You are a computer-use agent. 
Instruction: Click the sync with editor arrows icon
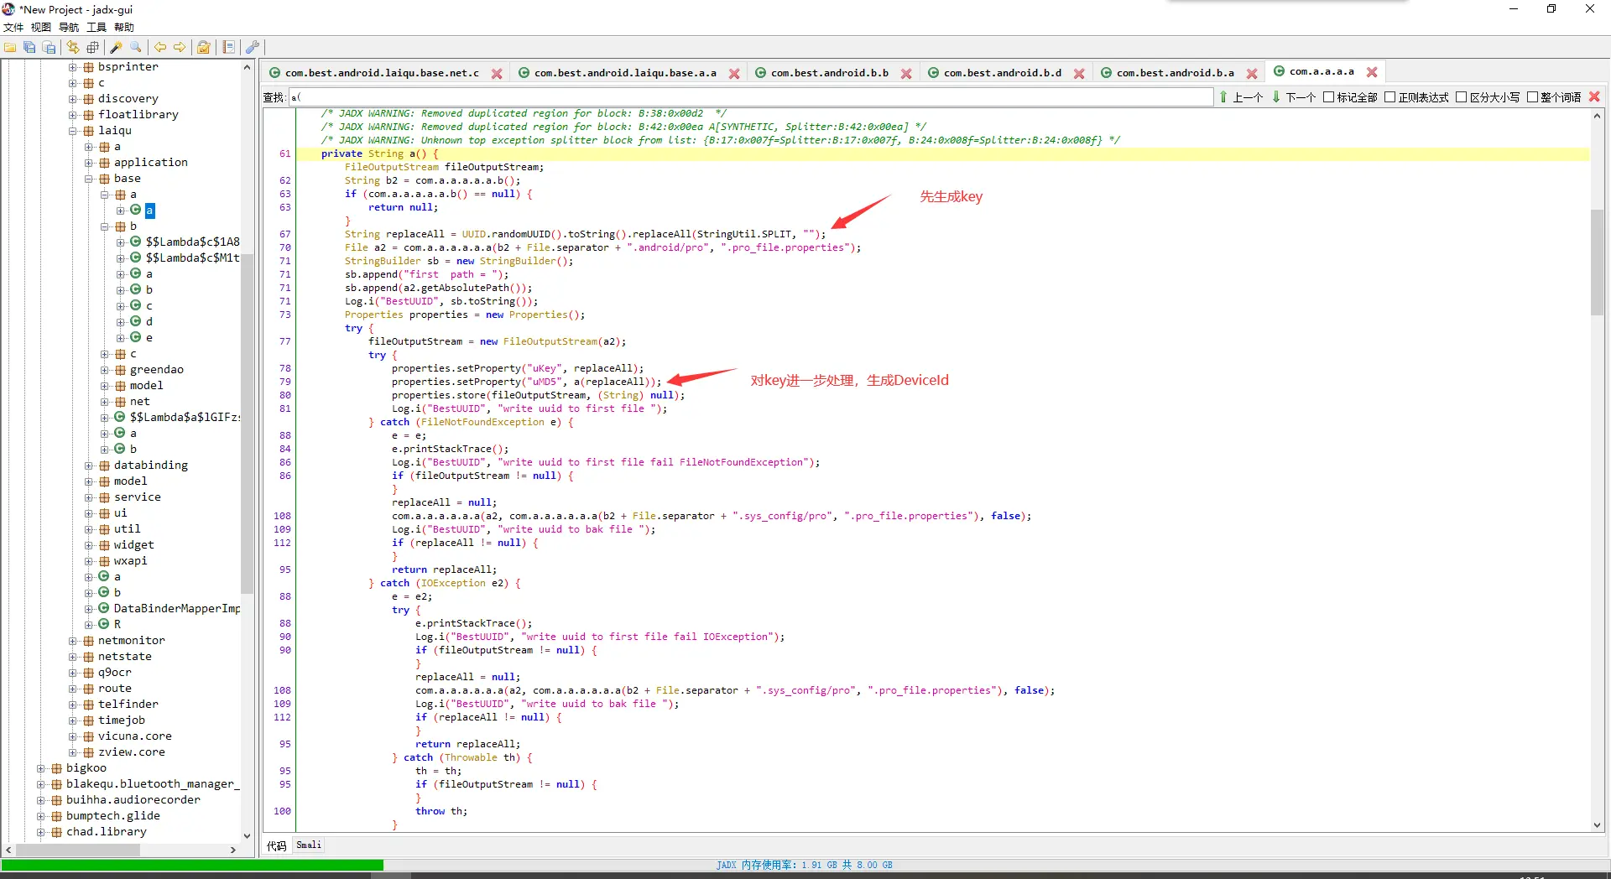tap(73, 48)
